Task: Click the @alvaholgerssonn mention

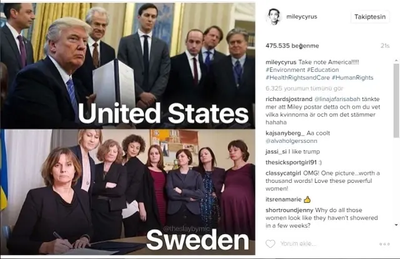Action: click(x=291, y=141)
